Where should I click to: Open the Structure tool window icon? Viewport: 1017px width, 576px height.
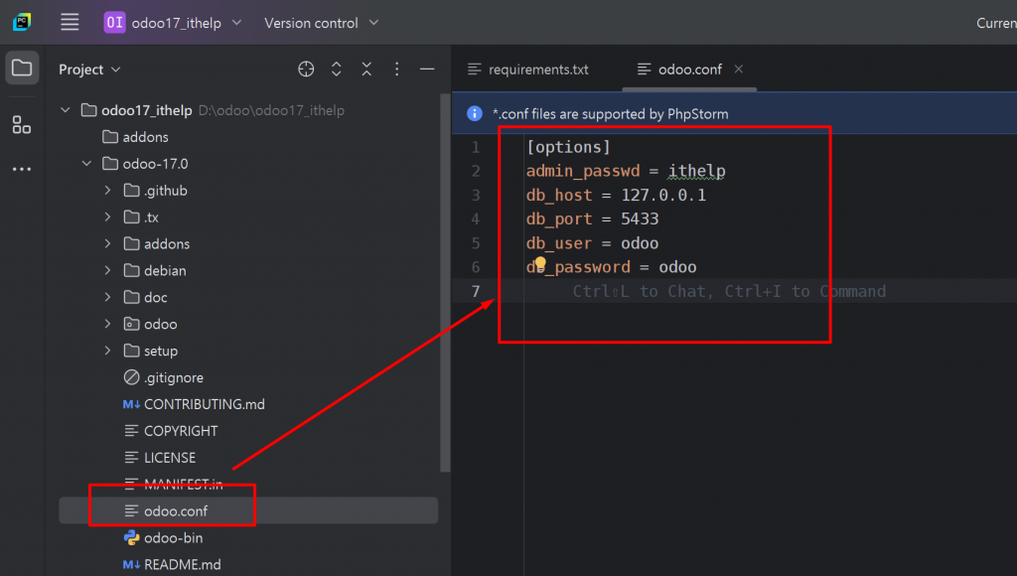[22, 124]
